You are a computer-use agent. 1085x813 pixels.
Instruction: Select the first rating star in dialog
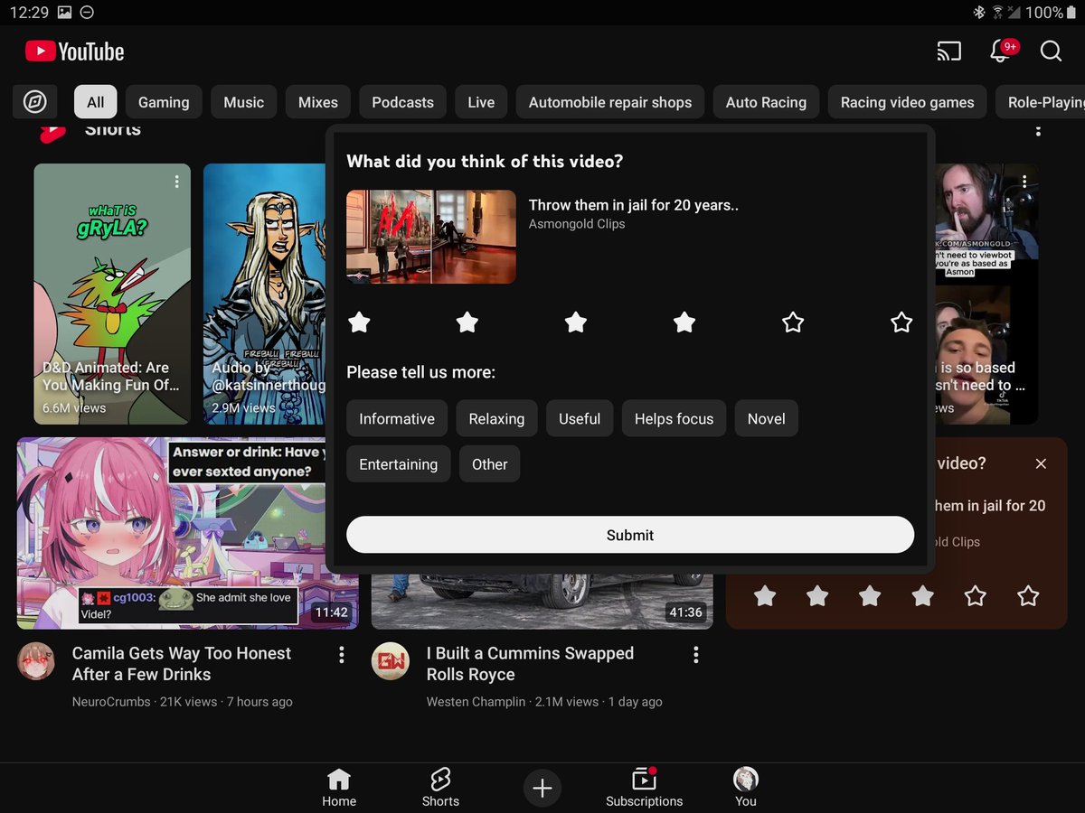(359, 322)
